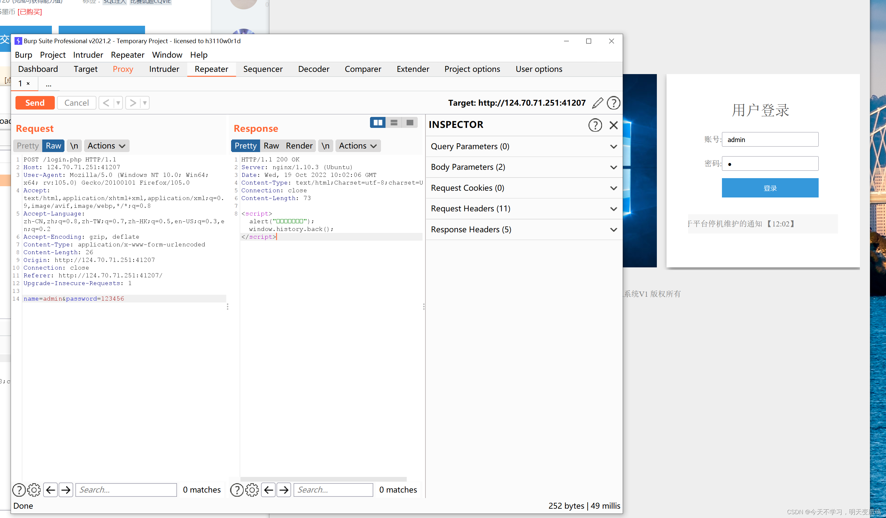The width and height of the screenshot is (886, 518).
Task: Switch to the Sequencer tab
Action: [x=263, y=69]
